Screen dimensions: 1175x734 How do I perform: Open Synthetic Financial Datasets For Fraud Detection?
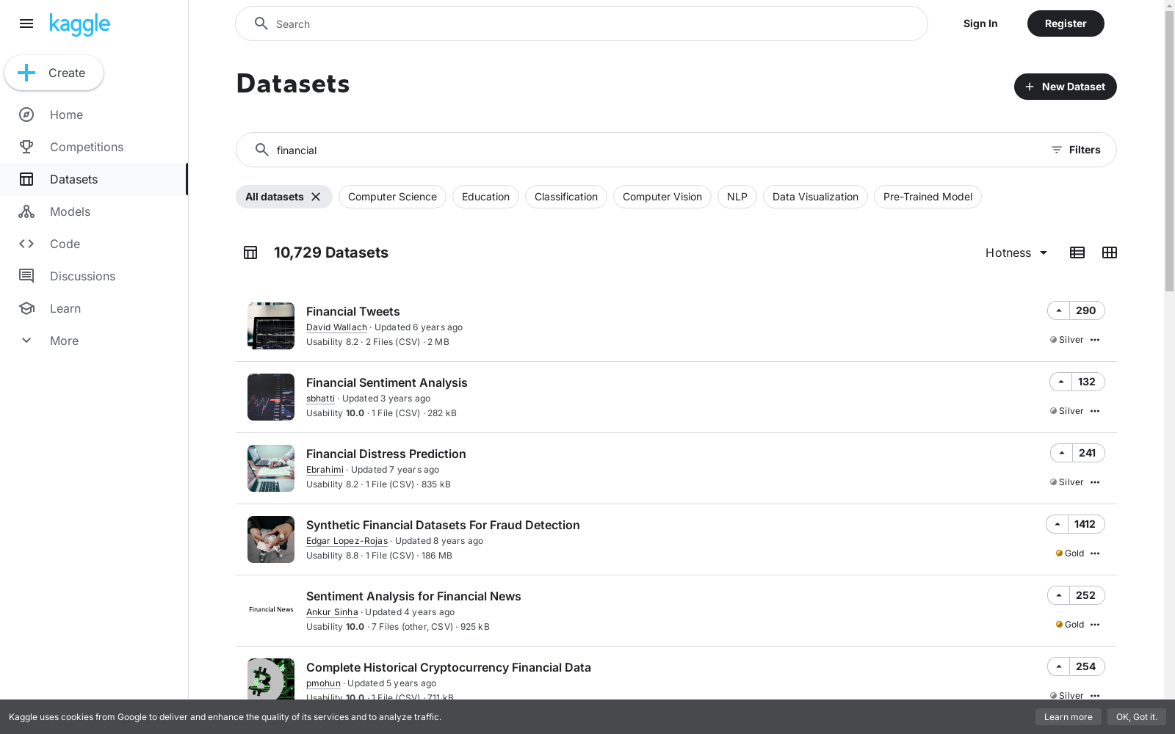click(443, 525)
